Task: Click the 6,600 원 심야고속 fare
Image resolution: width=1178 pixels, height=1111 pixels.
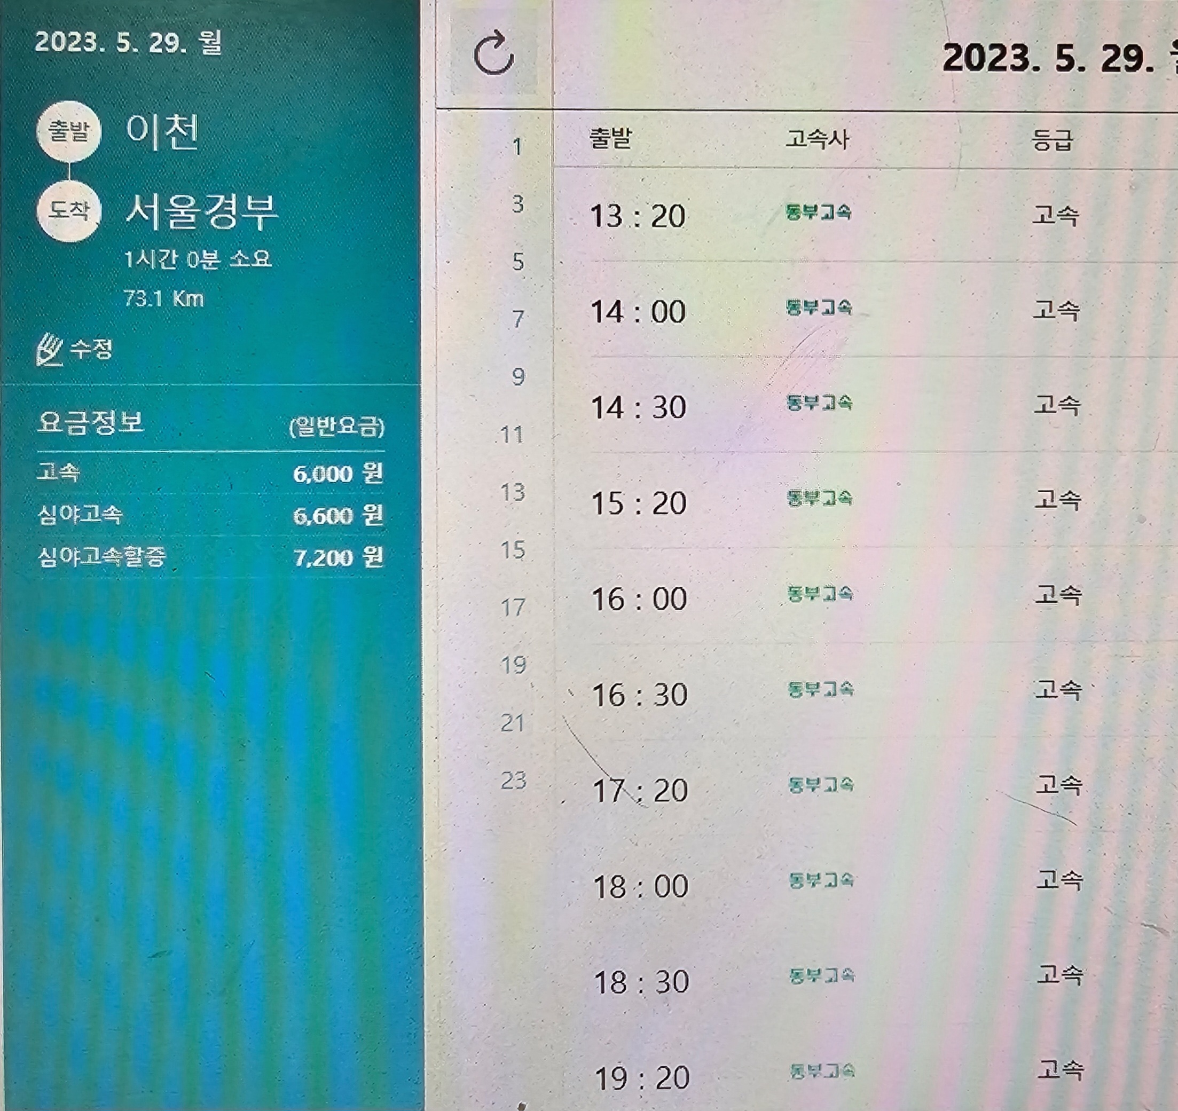Action: tap(339, 516)
